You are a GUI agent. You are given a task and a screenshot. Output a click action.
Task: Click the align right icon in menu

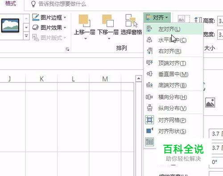click(149, 51)
